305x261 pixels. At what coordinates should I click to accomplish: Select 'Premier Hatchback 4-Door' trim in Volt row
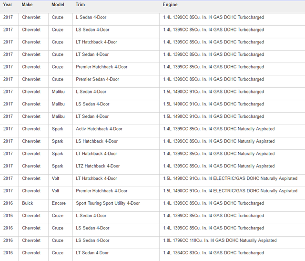tap(102, 191)
